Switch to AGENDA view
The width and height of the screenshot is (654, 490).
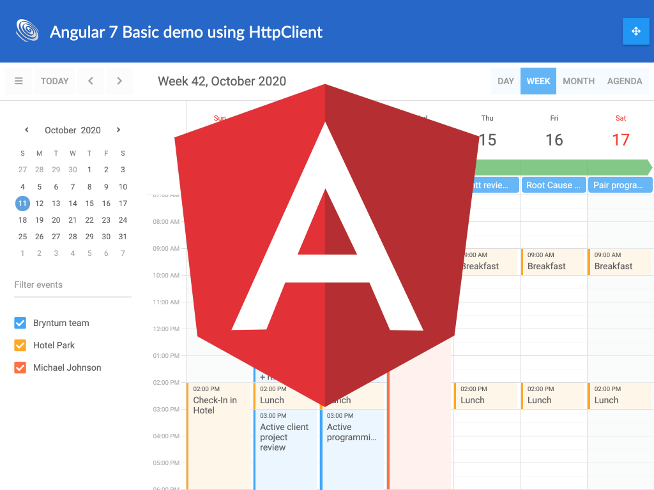click(625, 81)
